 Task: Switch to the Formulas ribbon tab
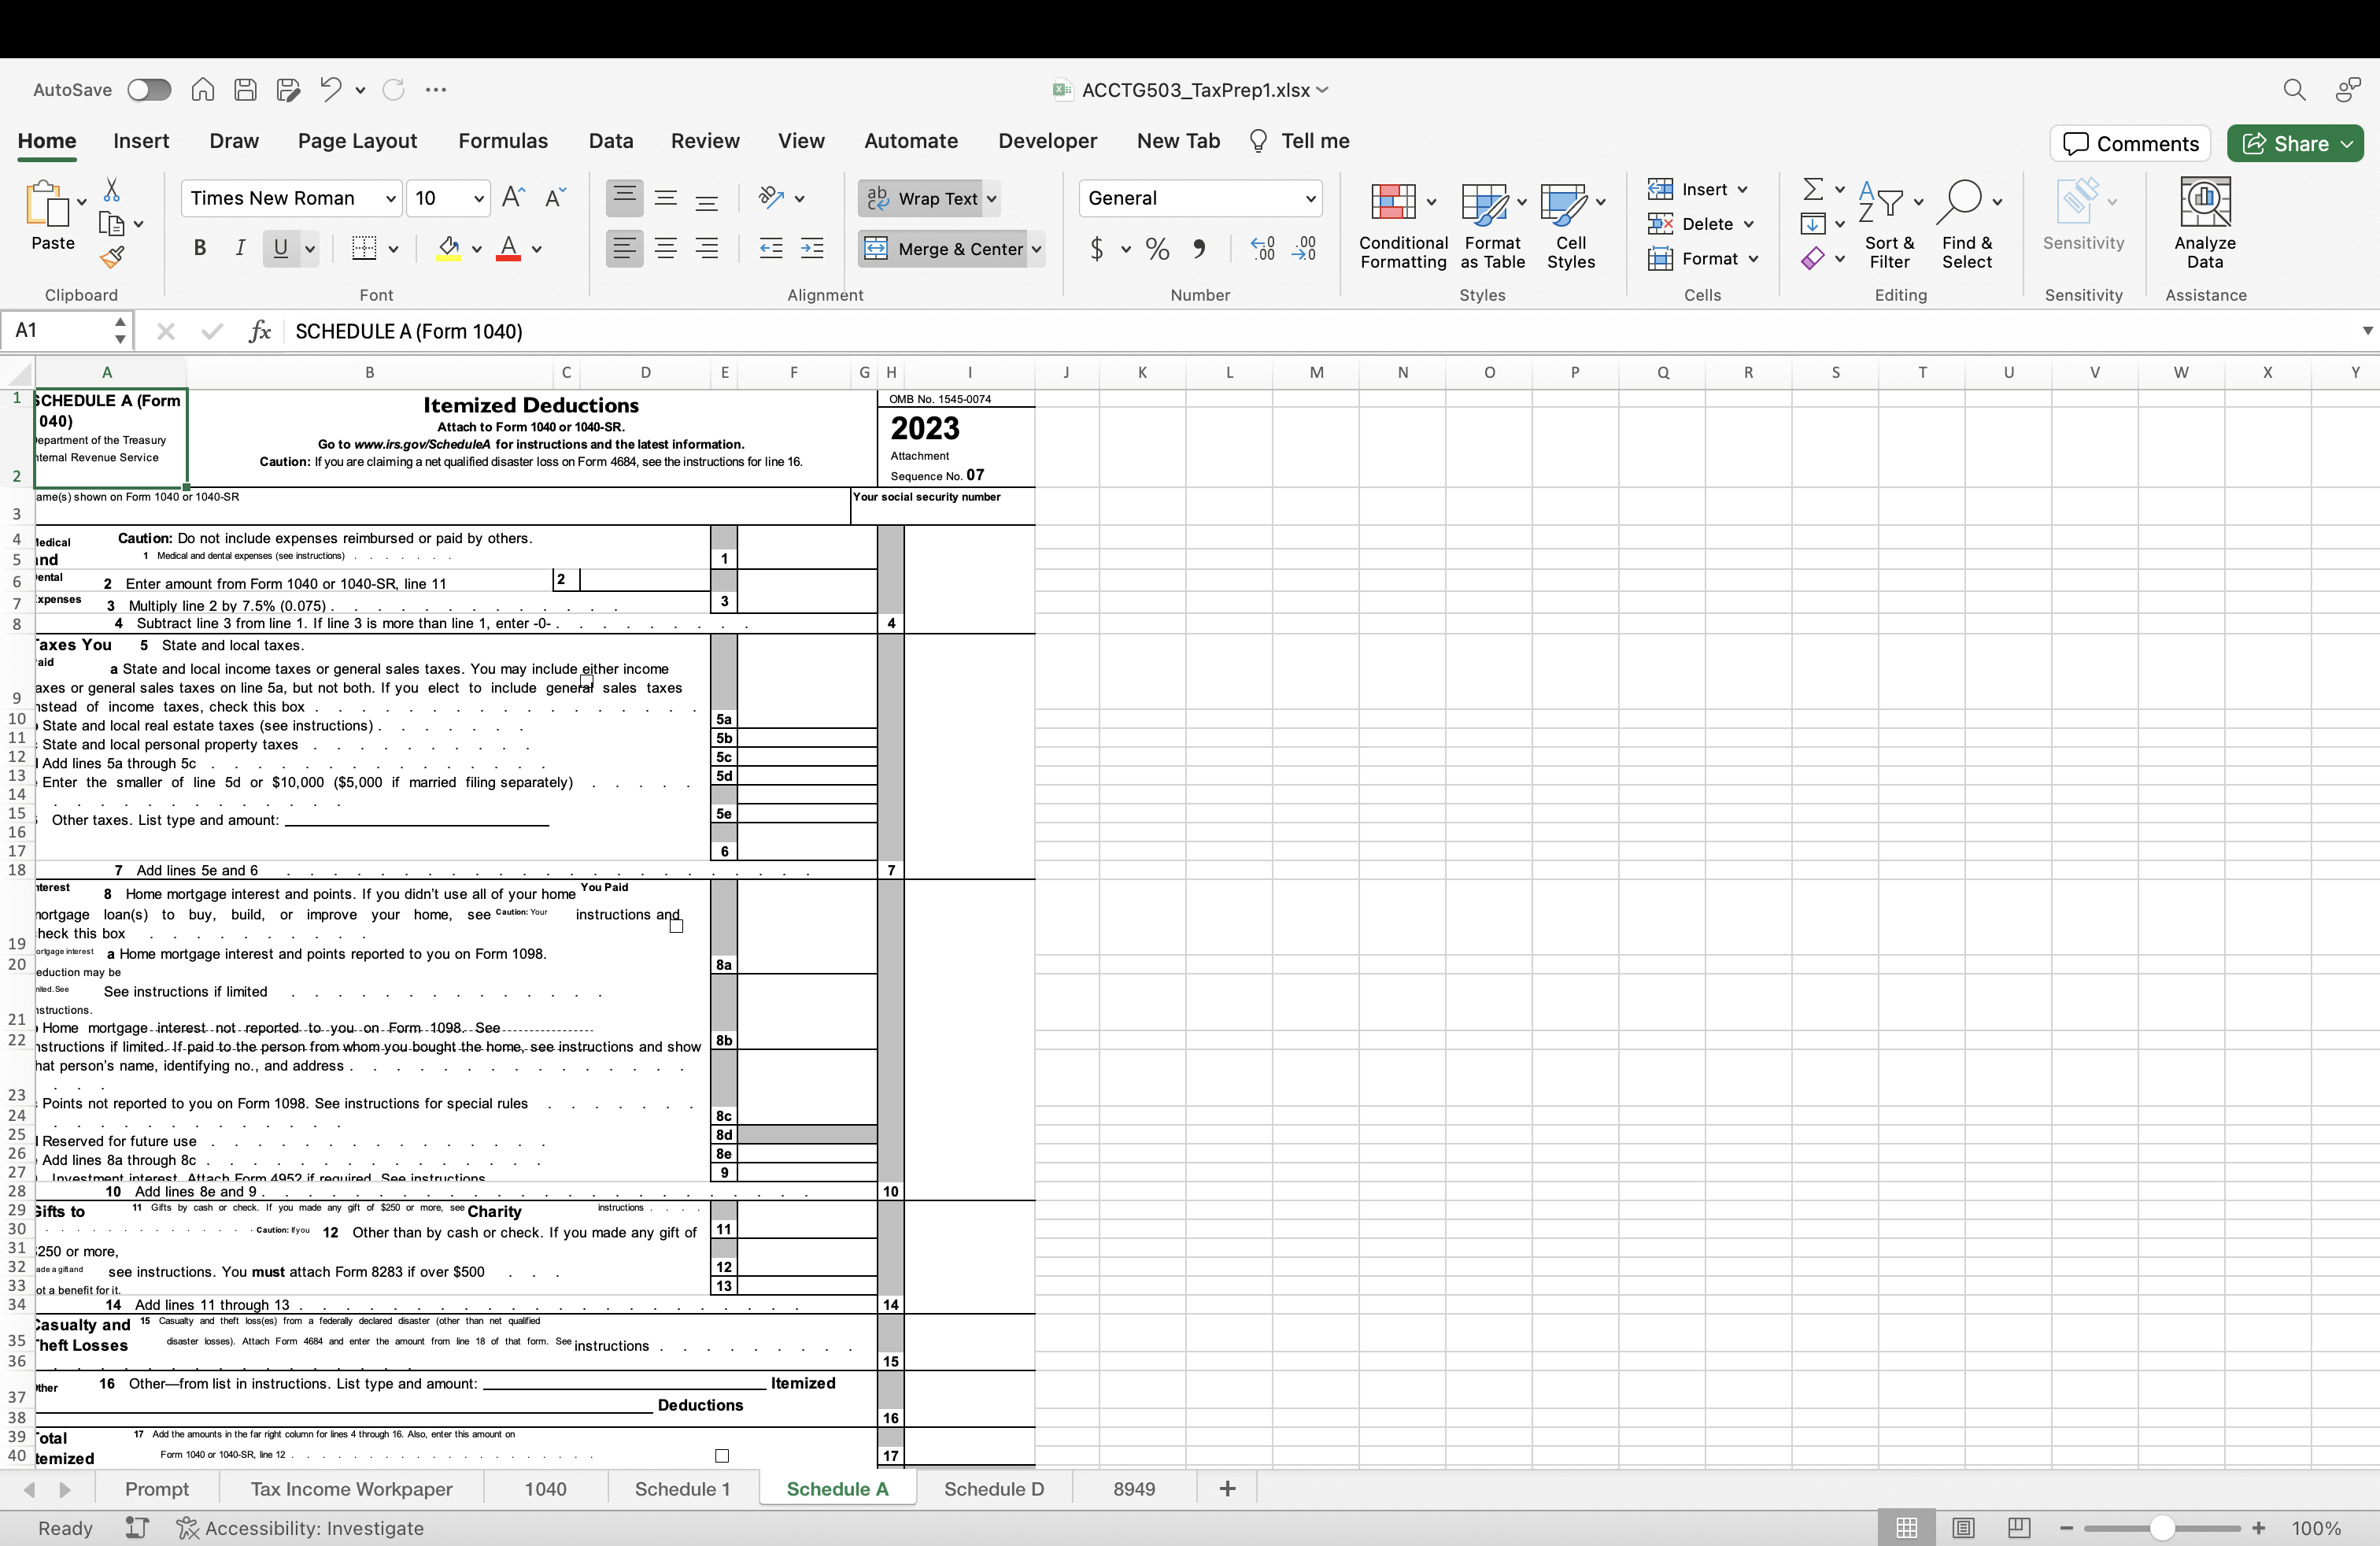click(502, 141)
